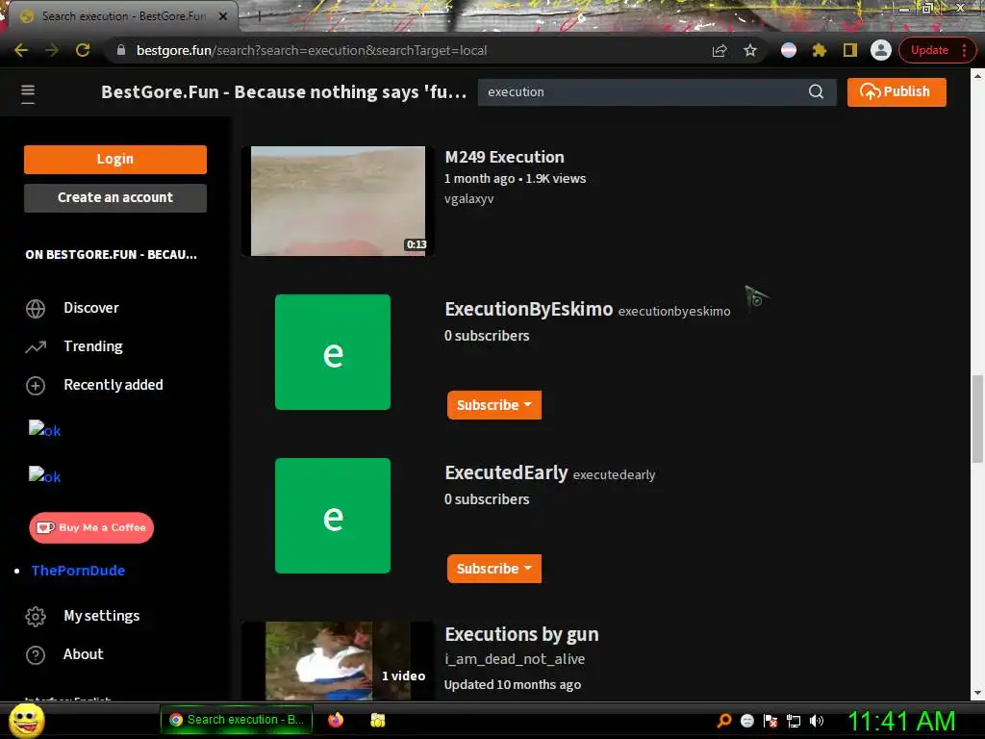
Task: Click the Buy Me a Coffee button
Action: [91, 528]
